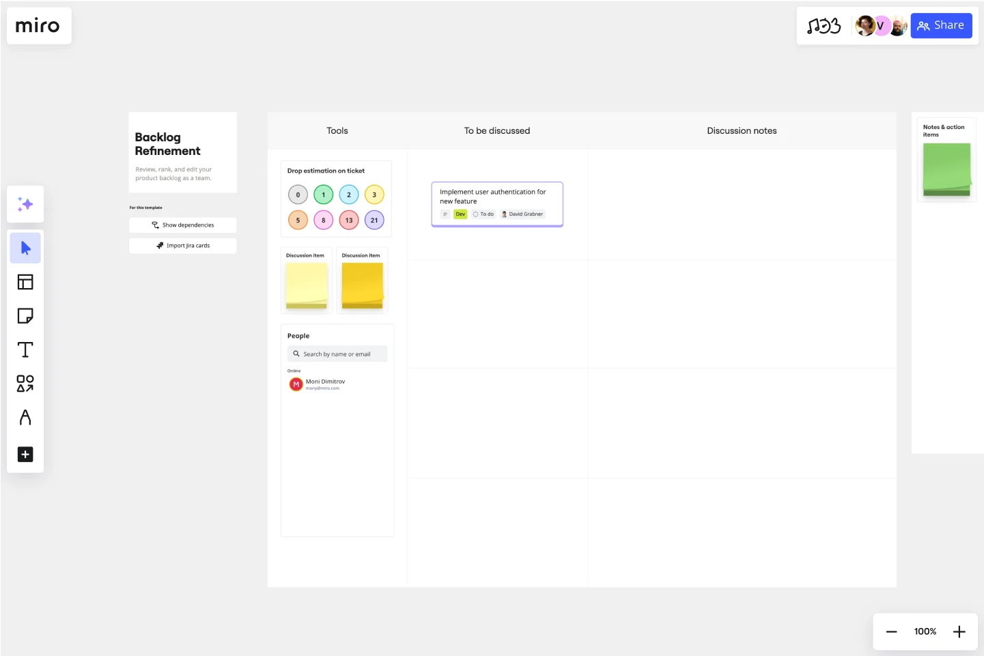Select estimation point 0 circle

[x=298, y=195]
